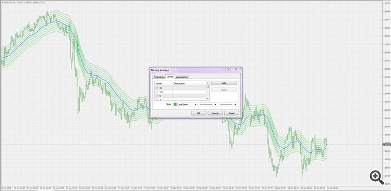The height and width of the screenshot is (191, 391).
Task: Click the levels list scroll up arrow
Action: [x=207, y=83]
